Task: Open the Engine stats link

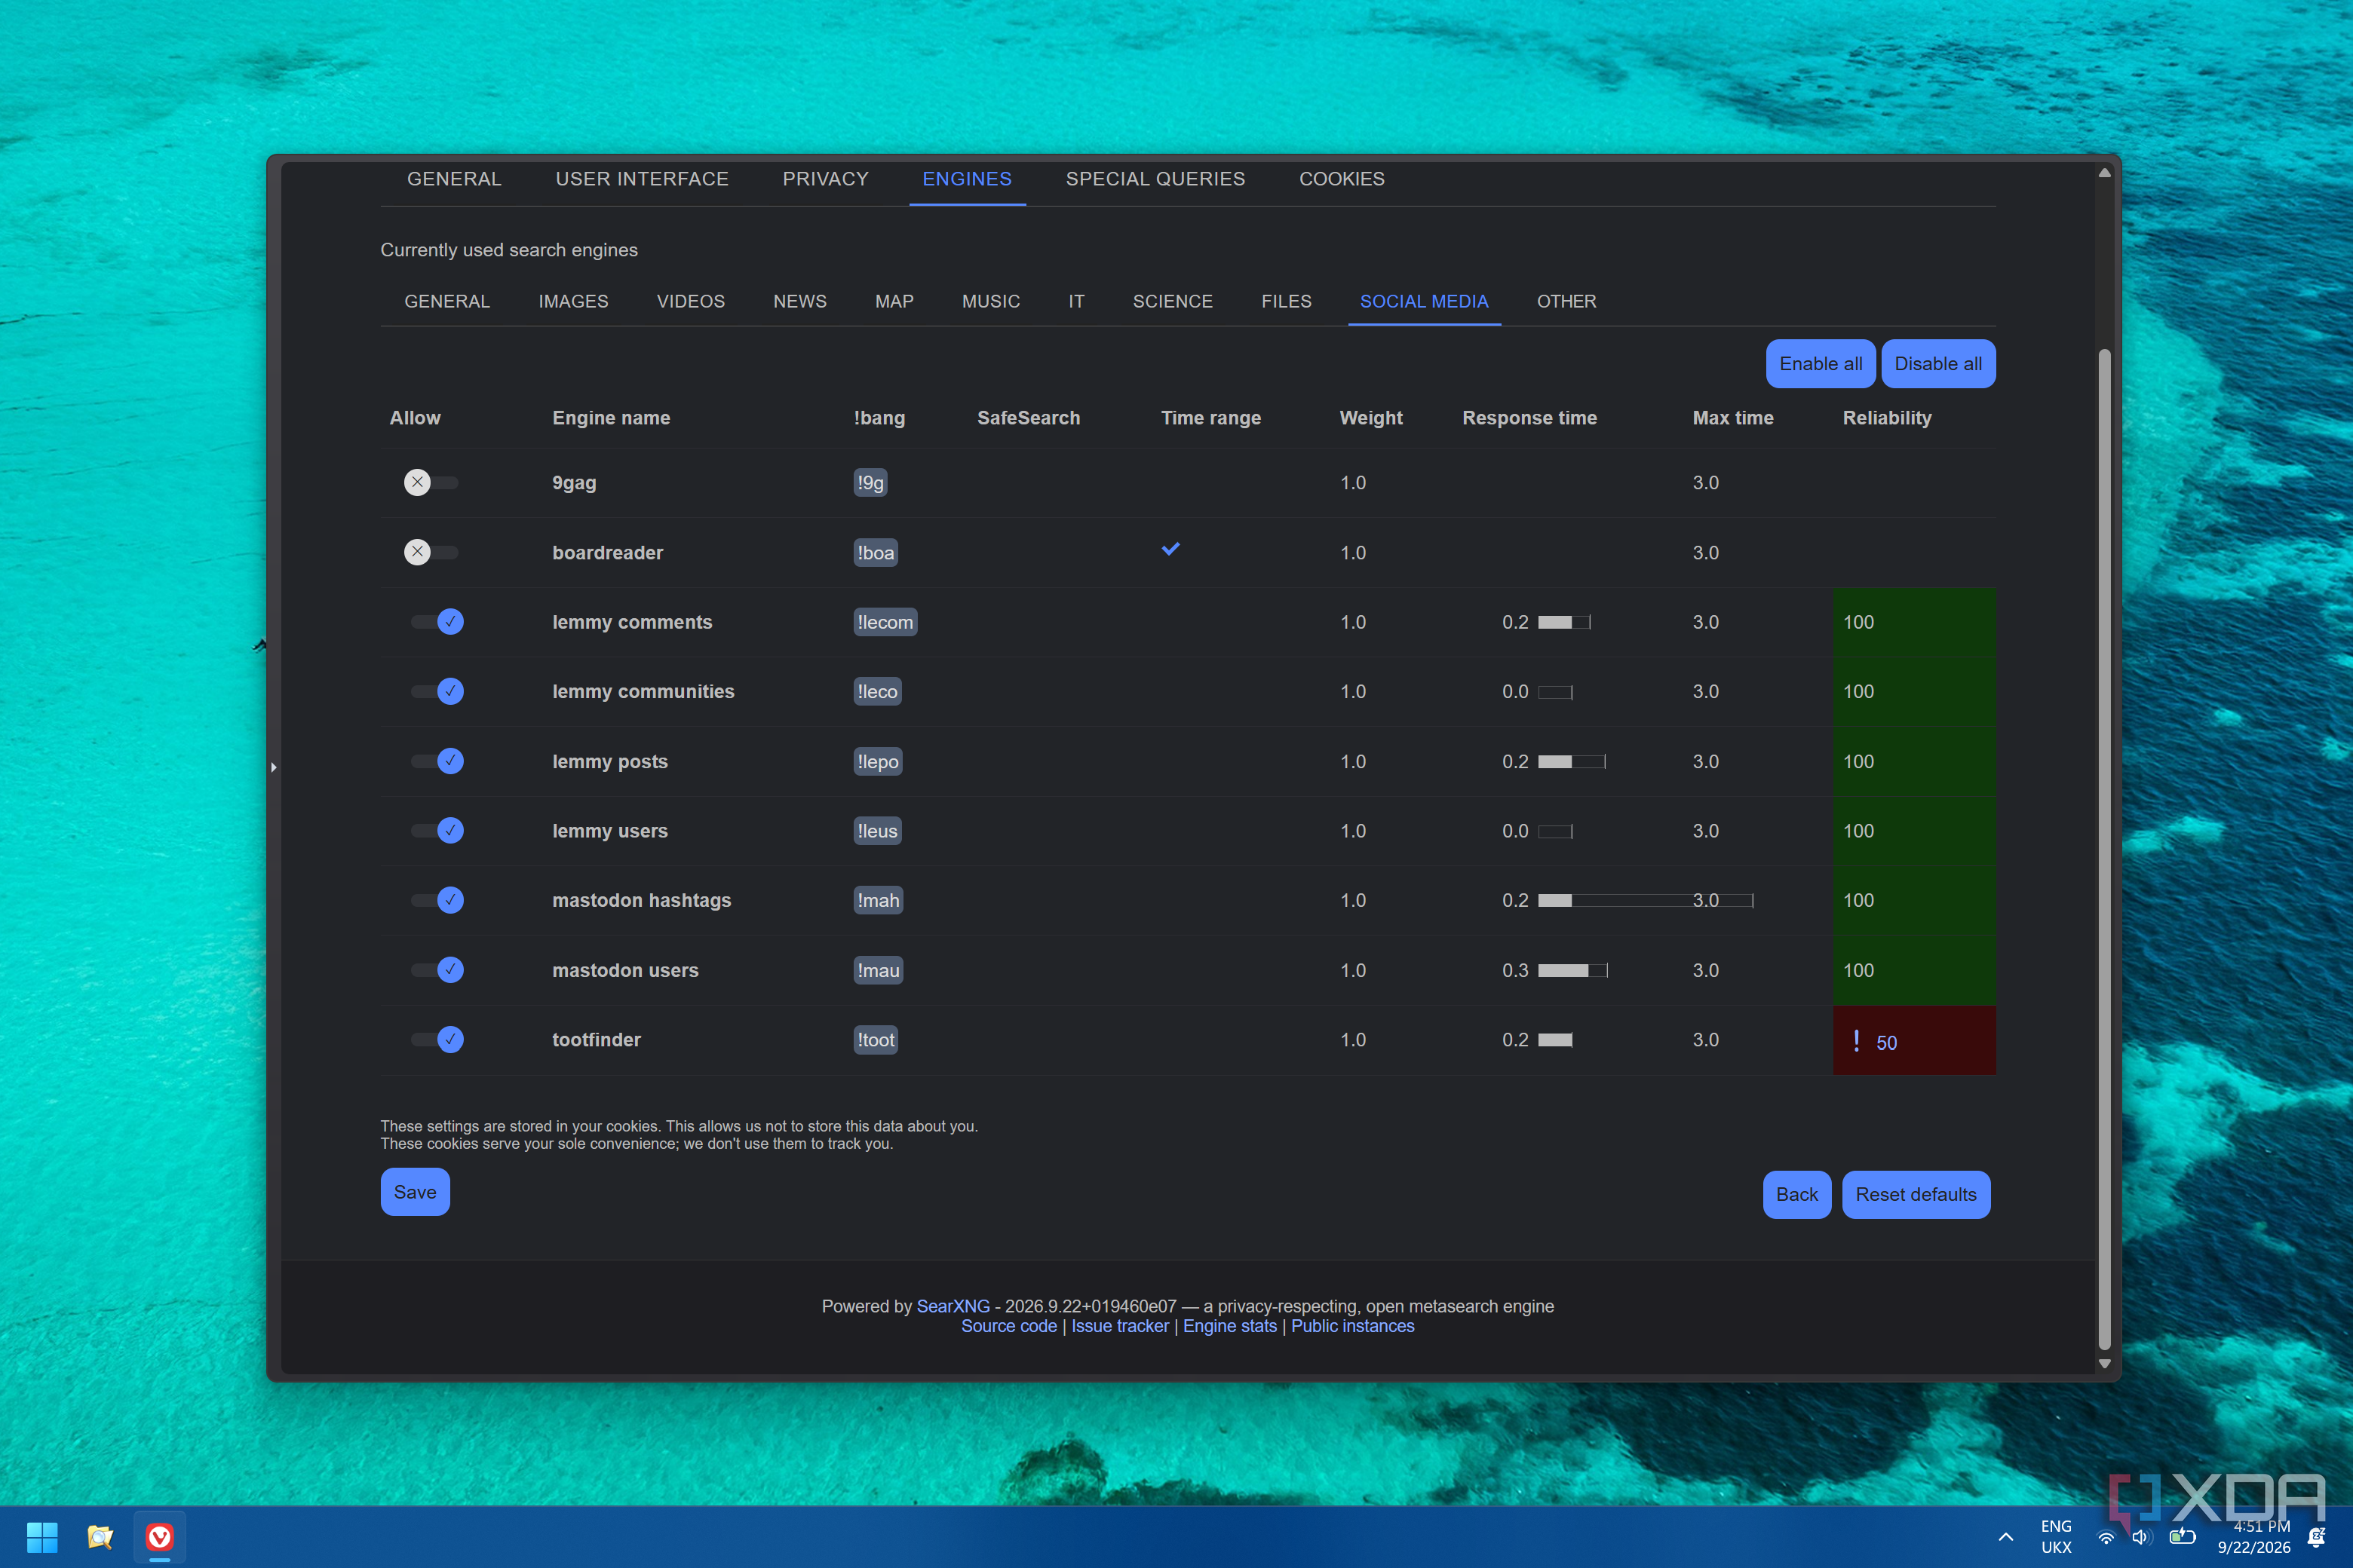Action: pos(1229,1327)
